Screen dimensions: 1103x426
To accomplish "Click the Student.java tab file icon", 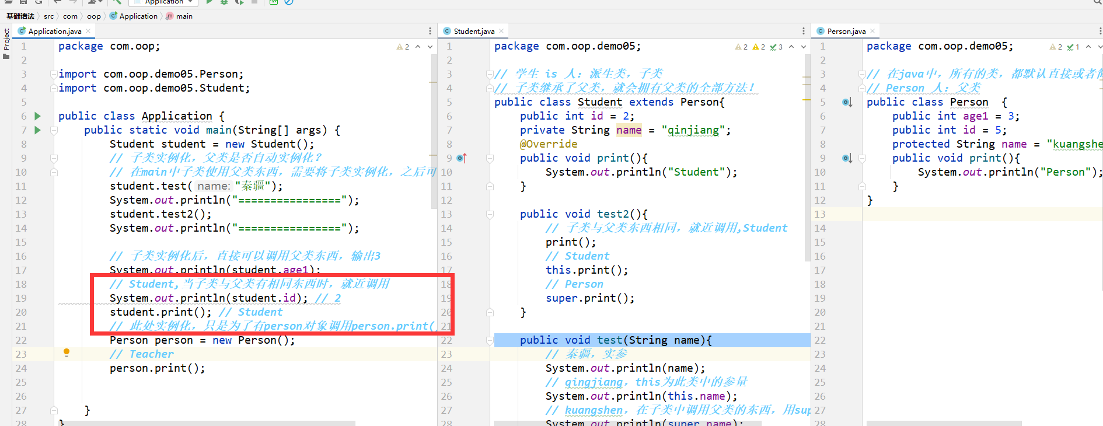I will point(447,31).
